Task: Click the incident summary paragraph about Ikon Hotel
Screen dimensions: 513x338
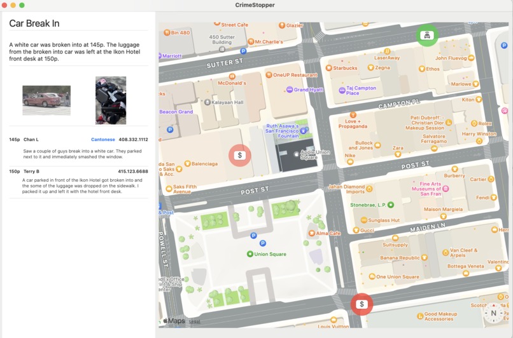Action: [x=74, y=51]
